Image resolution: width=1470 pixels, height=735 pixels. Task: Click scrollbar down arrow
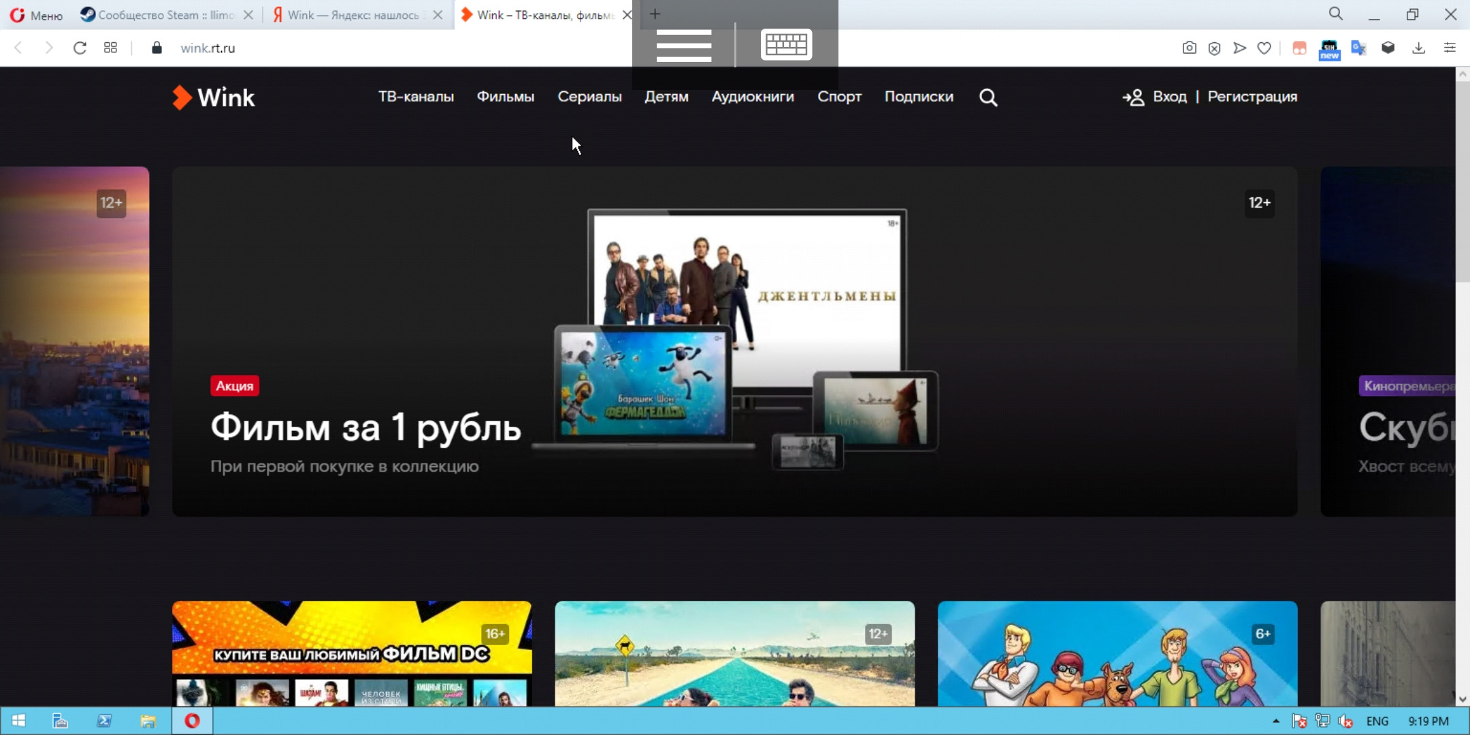tap(1463, 699)
